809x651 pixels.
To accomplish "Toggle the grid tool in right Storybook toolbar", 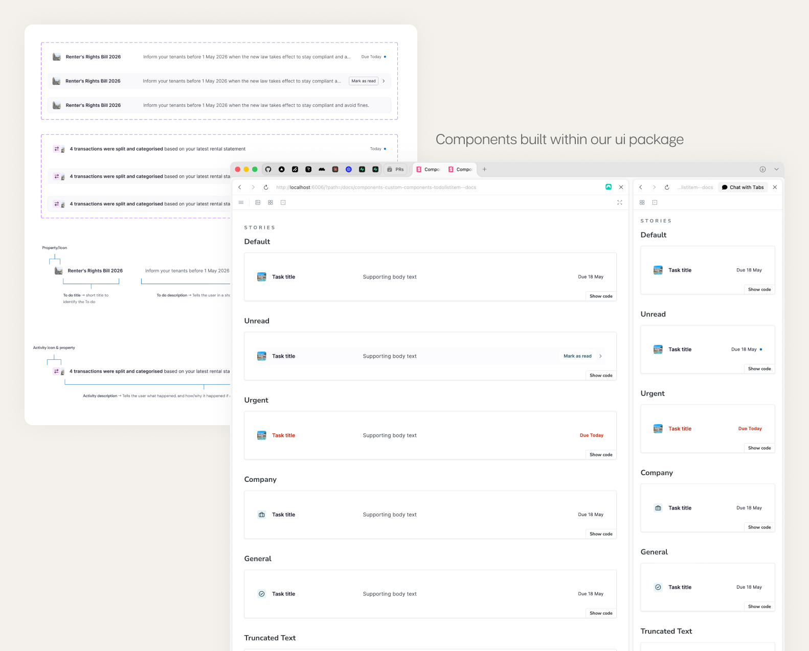I will click(642, 202).
